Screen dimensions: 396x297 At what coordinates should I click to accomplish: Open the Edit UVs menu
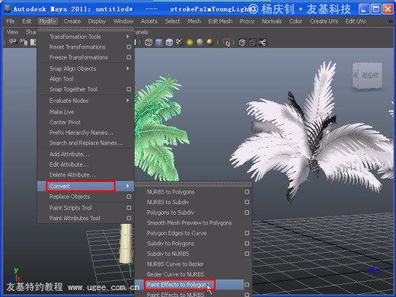[356, 21]
